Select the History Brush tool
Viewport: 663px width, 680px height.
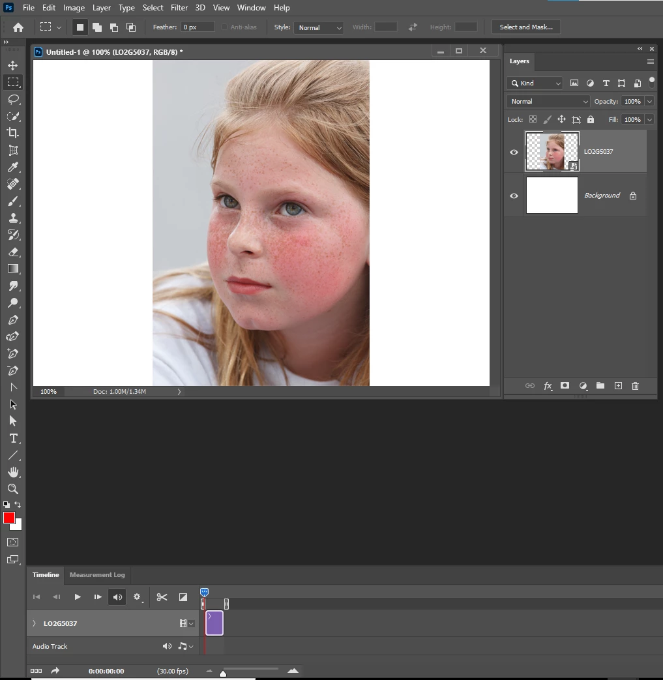point(13,235)
